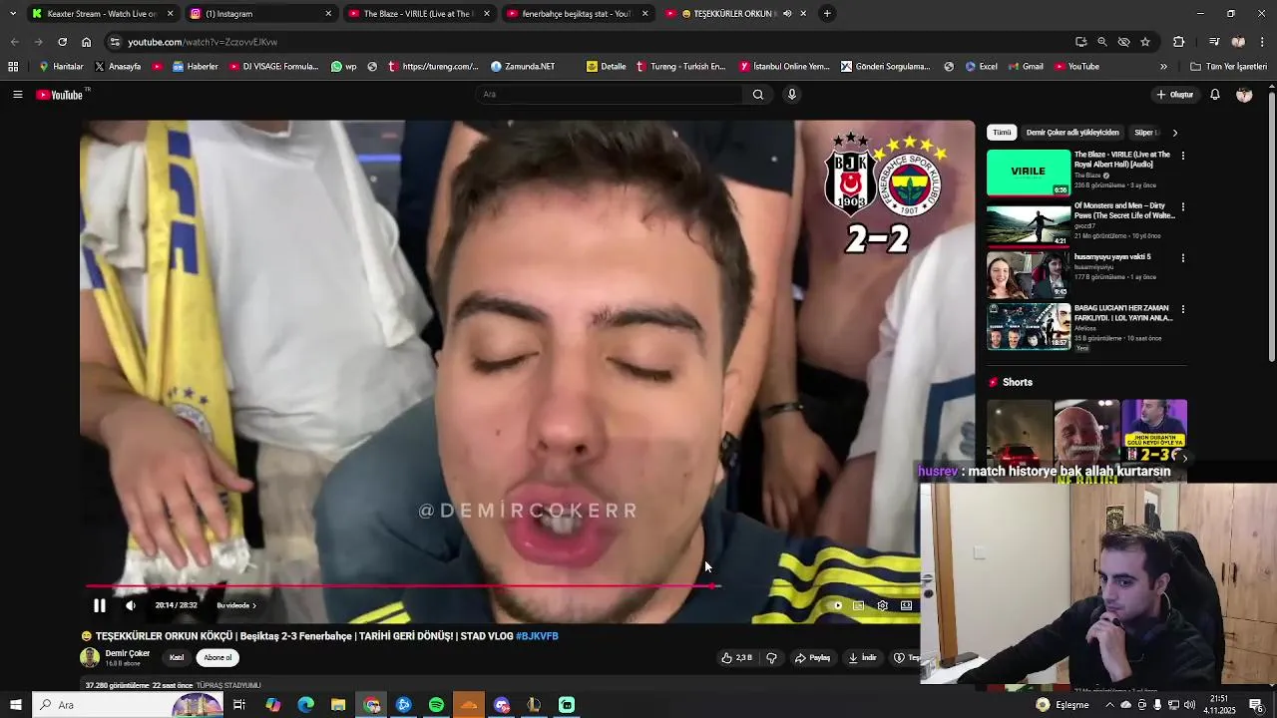Like the video with thumbs up

(x=736, y=658)
